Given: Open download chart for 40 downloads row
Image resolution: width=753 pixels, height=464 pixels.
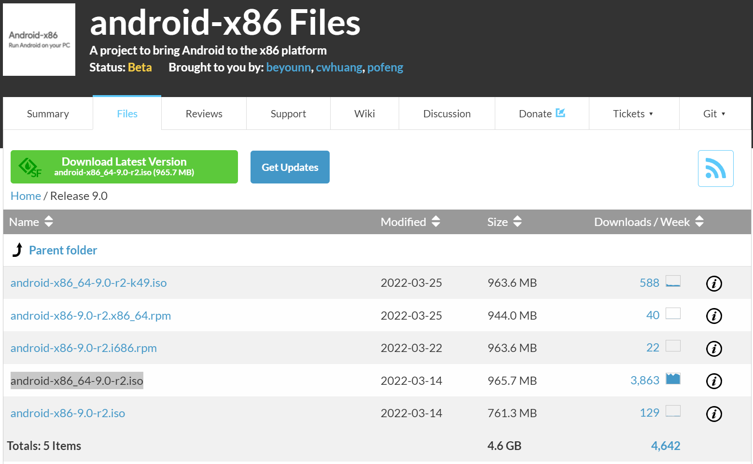Looking at the screenshot, I should (673, 313).
